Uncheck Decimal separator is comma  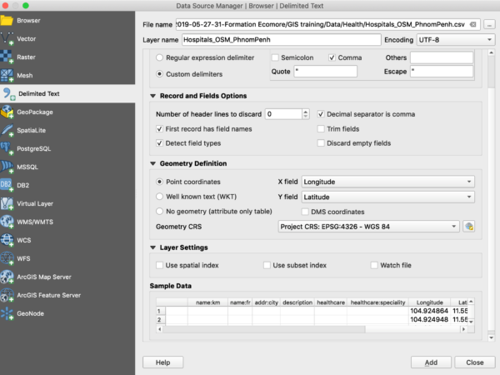321,114
